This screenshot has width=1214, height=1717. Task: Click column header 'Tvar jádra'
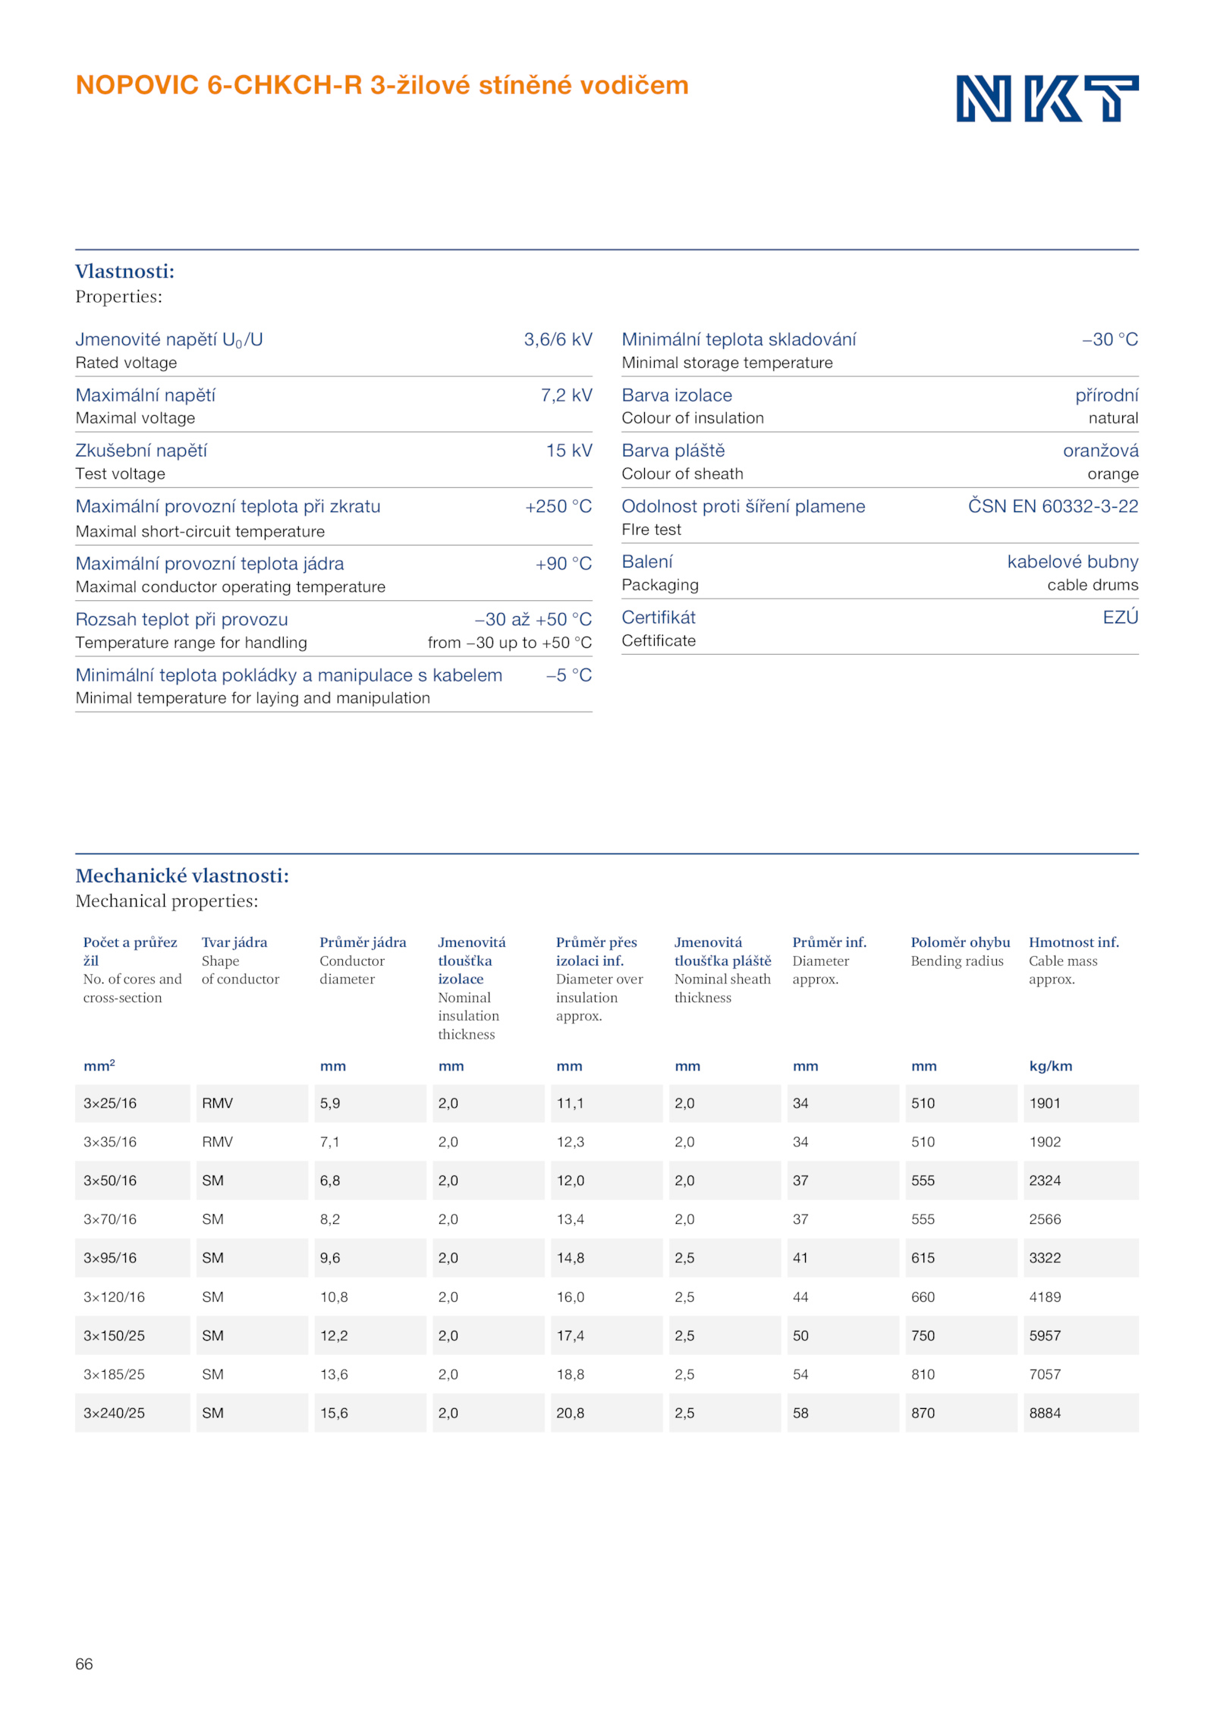click(234, 942)
